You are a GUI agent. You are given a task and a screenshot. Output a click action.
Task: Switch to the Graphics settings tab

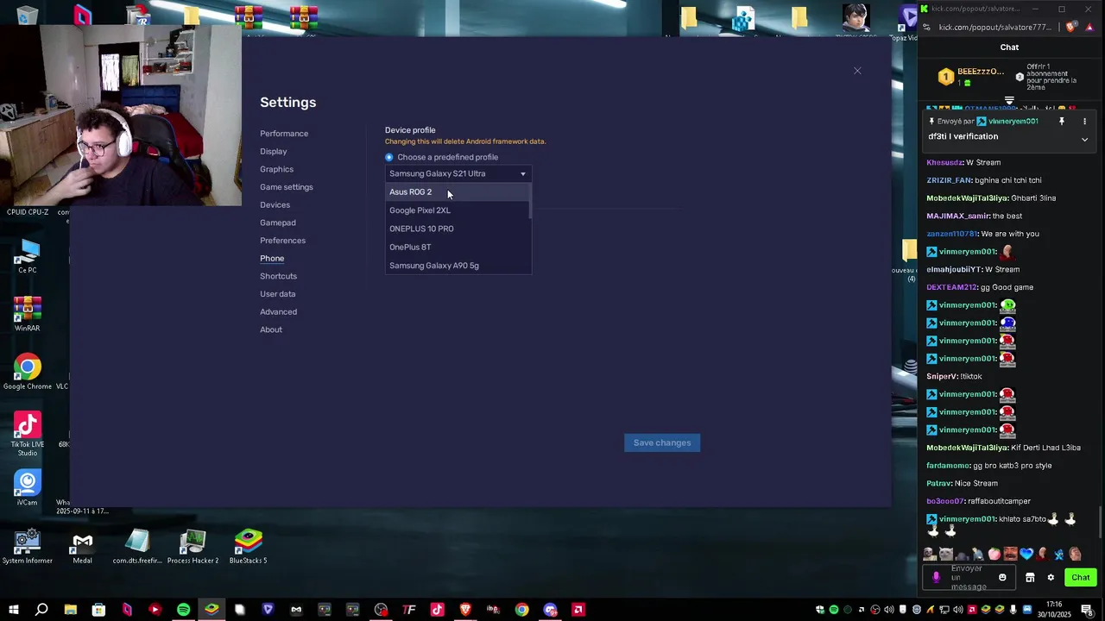(x=277, y=169)
